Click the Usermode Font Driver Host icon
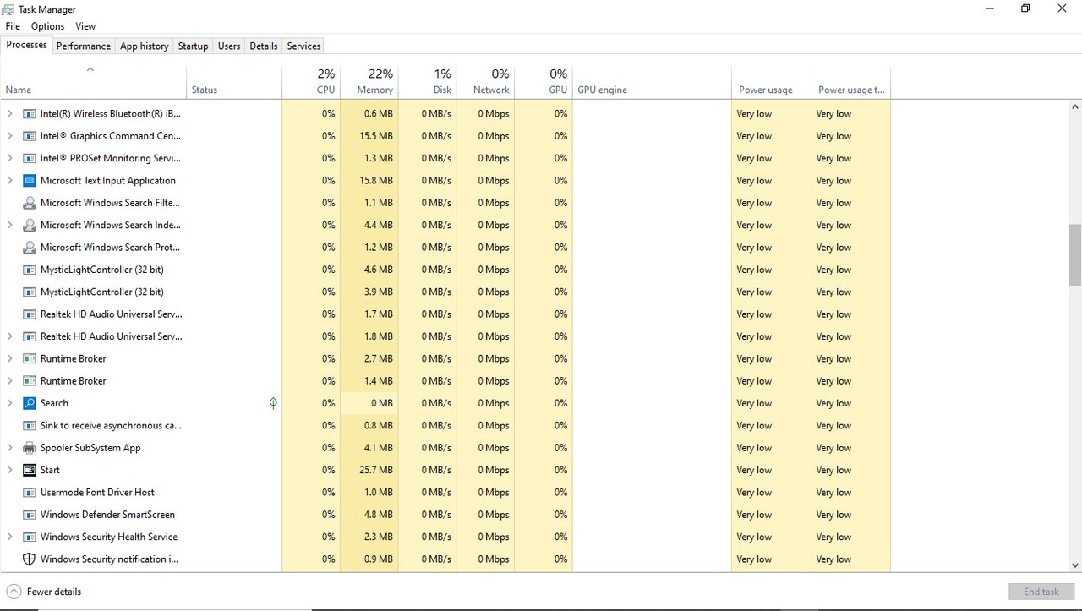This screenshot has width=1082, height=611. (30, 493)
